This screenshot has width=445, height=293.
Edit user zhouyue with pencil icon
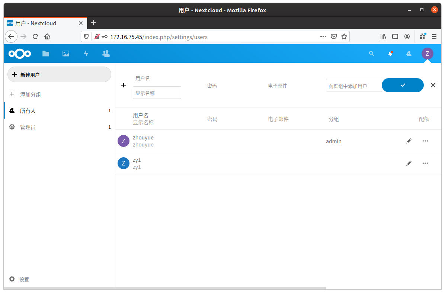pyautogui.click(x=409, y=141)
